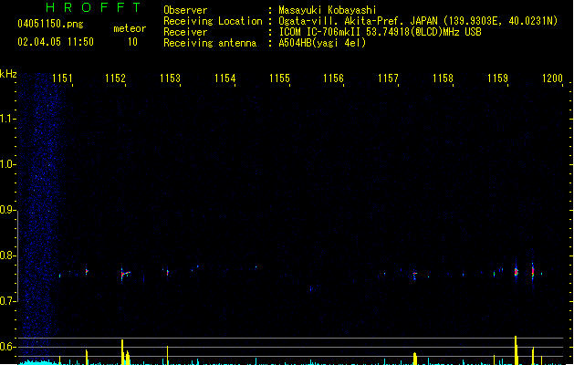Click the Observer label
Image resolution: width=574 pixels, height=365 pixels.
click(185, 10)
